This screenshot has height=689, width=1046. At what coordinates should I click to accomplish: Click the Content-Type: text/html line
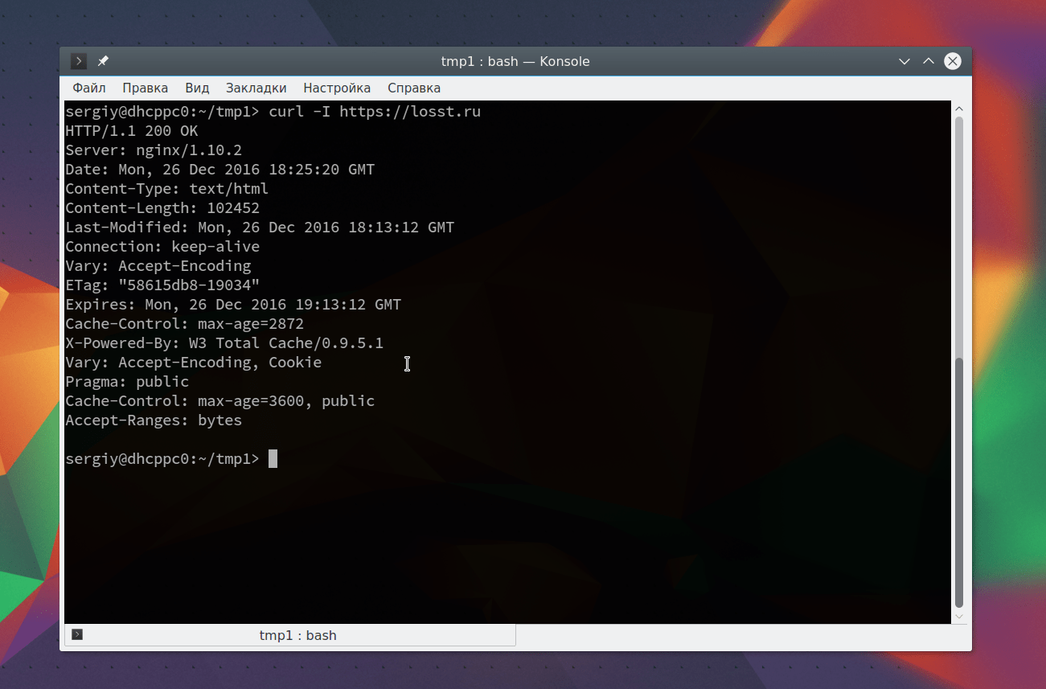coord(167,189)
